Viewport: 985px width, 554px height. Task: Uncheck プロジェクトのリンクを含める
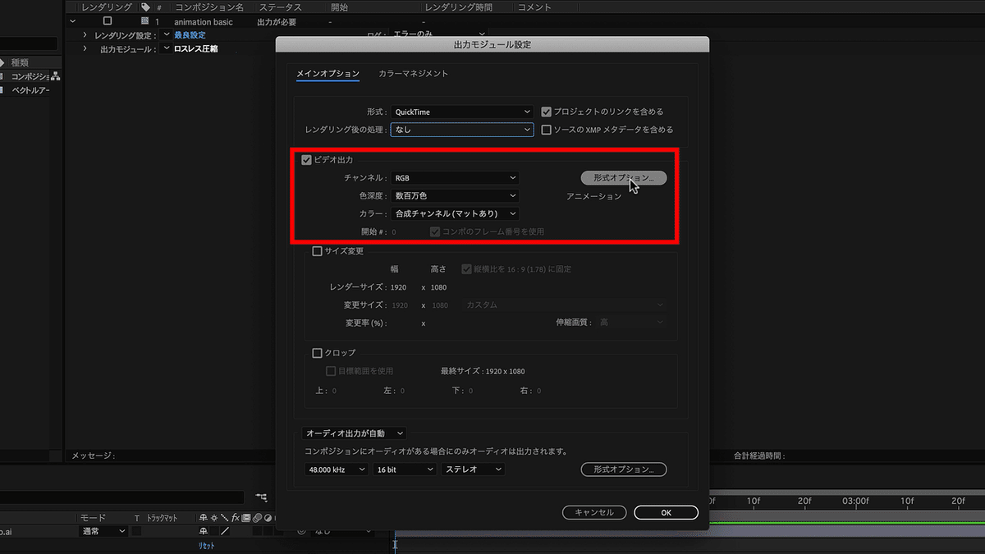coord(547,112)
